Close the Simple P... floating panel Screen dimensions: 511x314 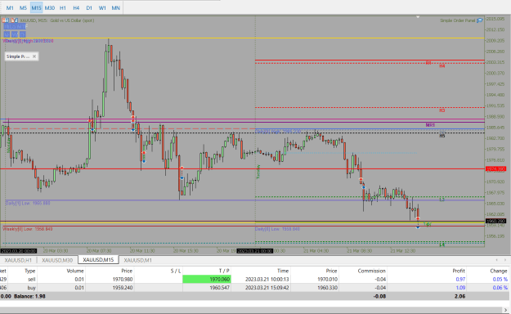pos(34,56)
